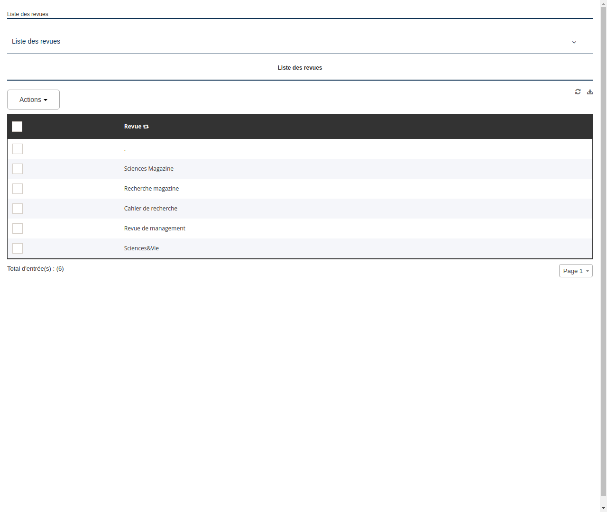Download the revues list export
This screenshot has width=607, height=512.
589,91
